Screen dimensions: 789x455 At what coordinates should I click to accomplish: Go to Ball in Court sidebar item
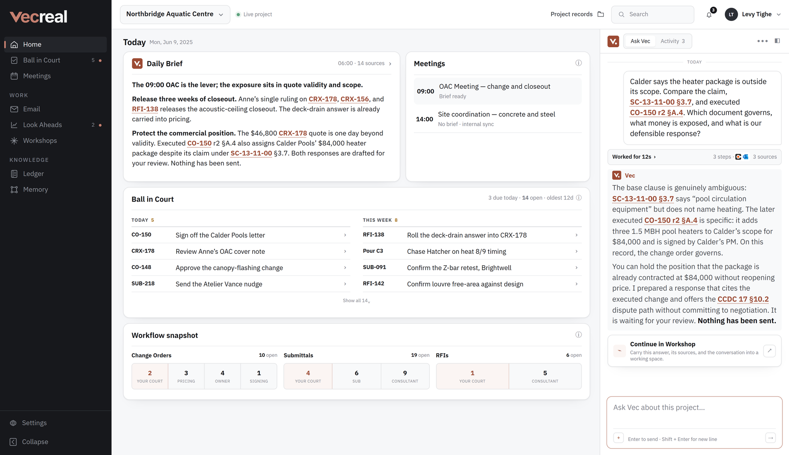click(x=55, y=60)
